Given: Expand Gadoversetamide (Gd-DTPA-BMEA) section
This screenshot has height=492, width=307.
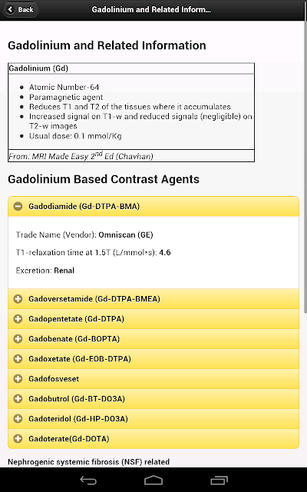Looking at the screenshot, I should (x=153, y=299).
